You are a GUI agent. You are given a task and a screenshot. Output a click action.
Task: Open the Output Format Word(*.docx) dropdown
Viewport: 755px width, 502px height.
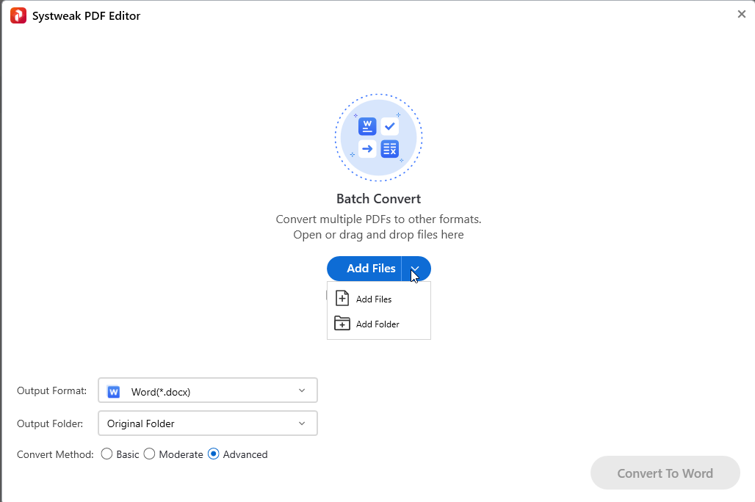click(208, 390)
